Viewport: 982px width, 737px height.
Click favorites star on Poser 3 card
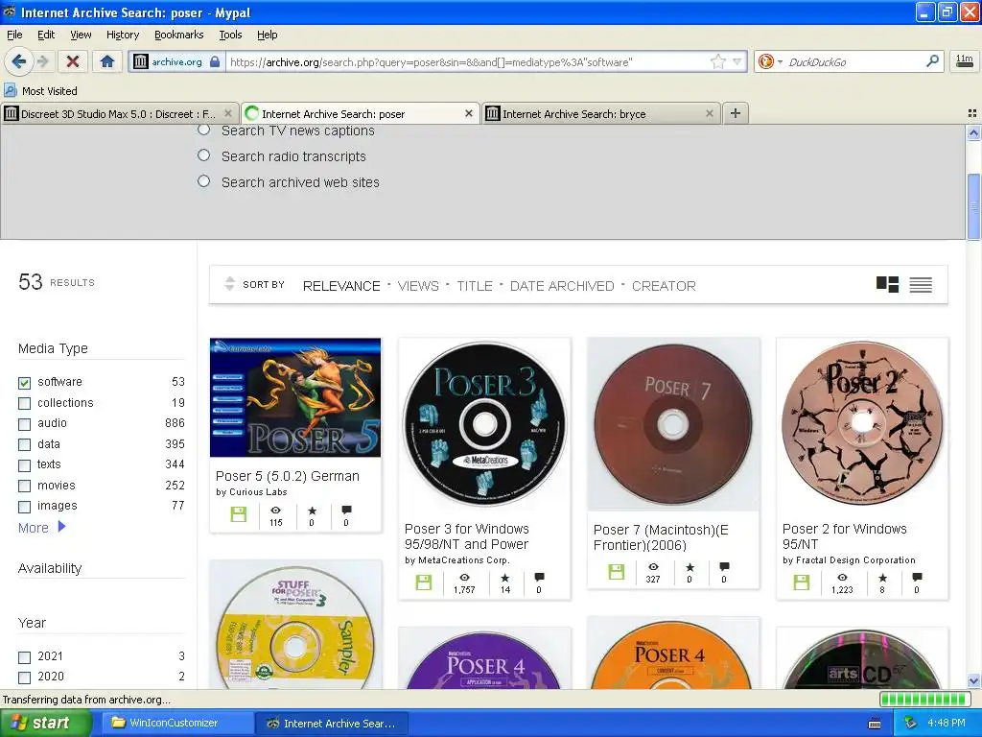(504, 578)
